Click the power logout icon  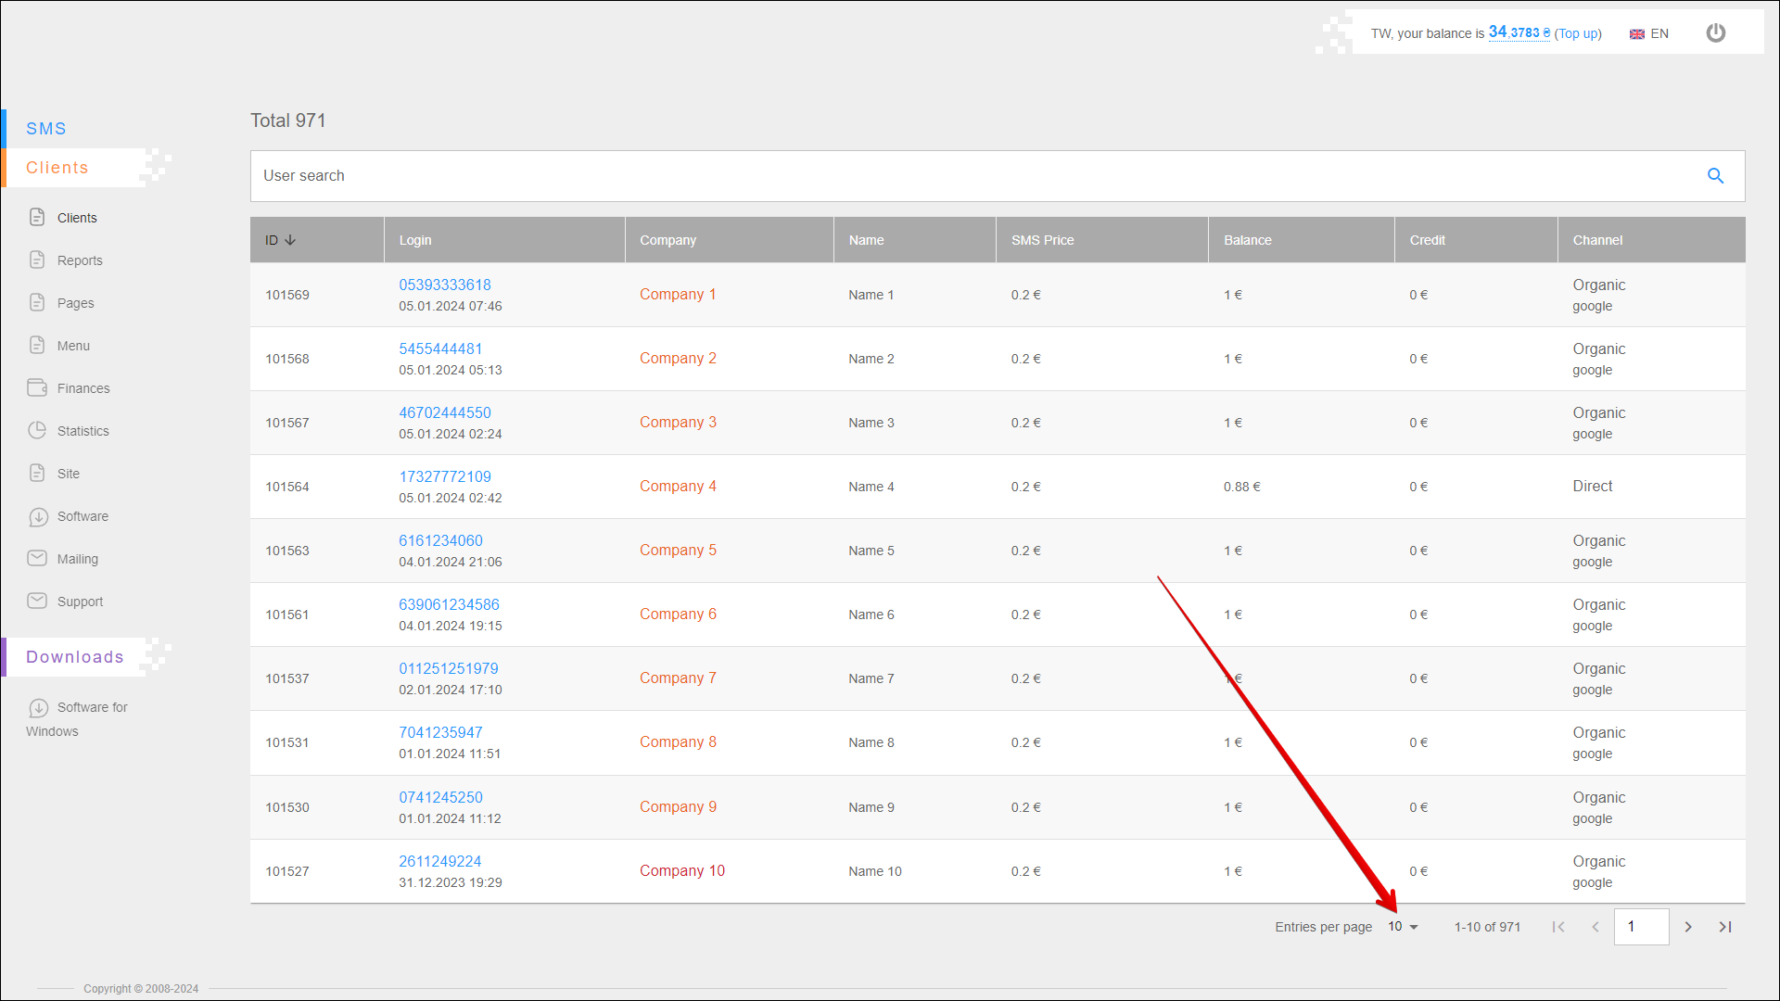1716,33
